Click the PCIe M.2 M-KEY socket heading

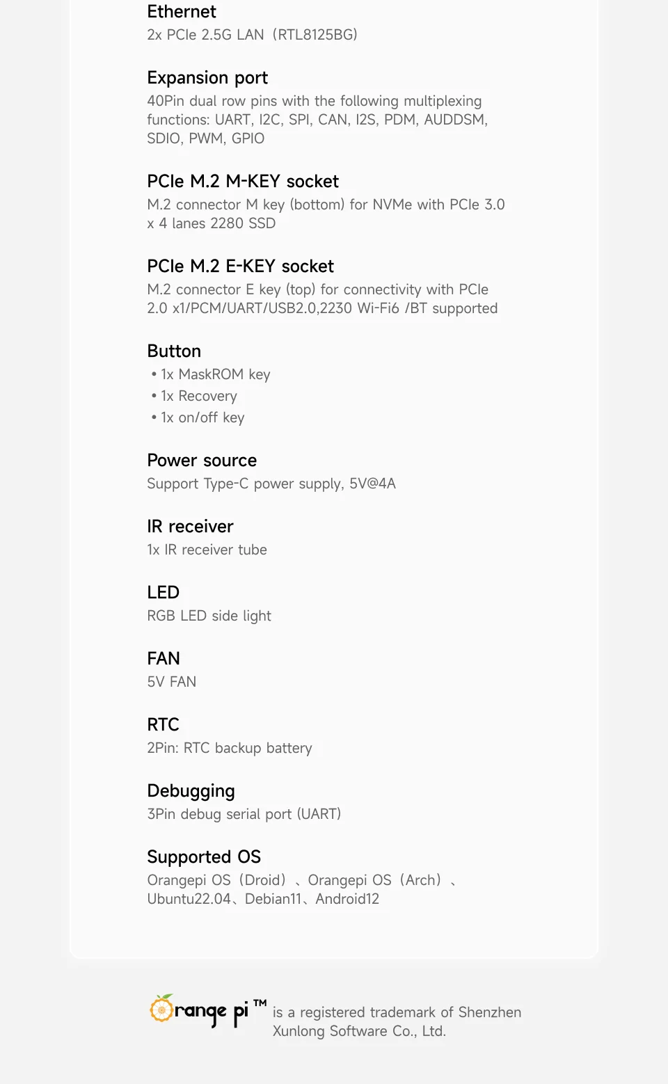[x=243, y=182]
